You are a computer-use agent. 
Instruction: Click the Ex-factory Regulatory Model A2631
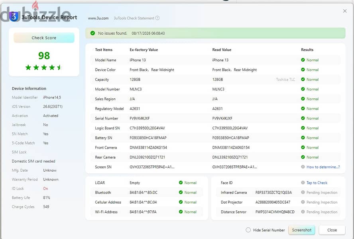pyautogui.click(x=135, y=109)
